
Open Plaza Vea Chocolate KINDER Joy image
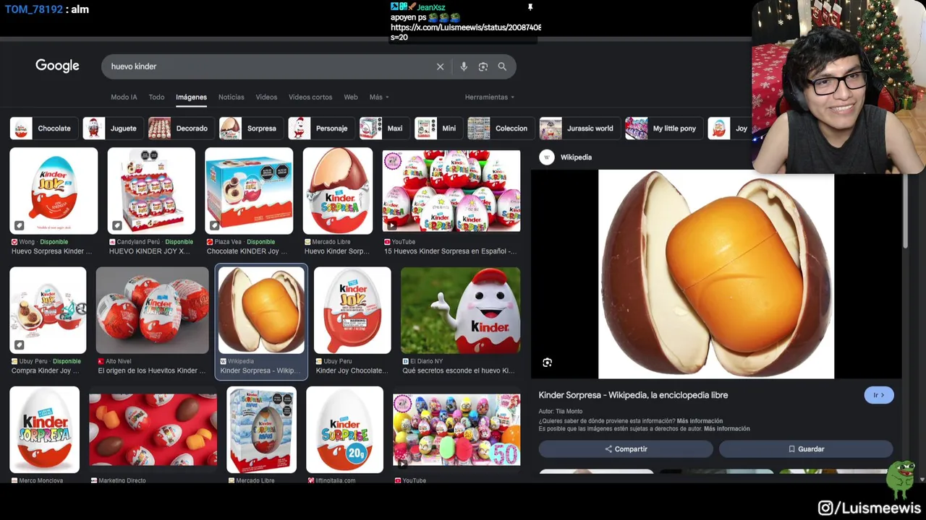249,191
